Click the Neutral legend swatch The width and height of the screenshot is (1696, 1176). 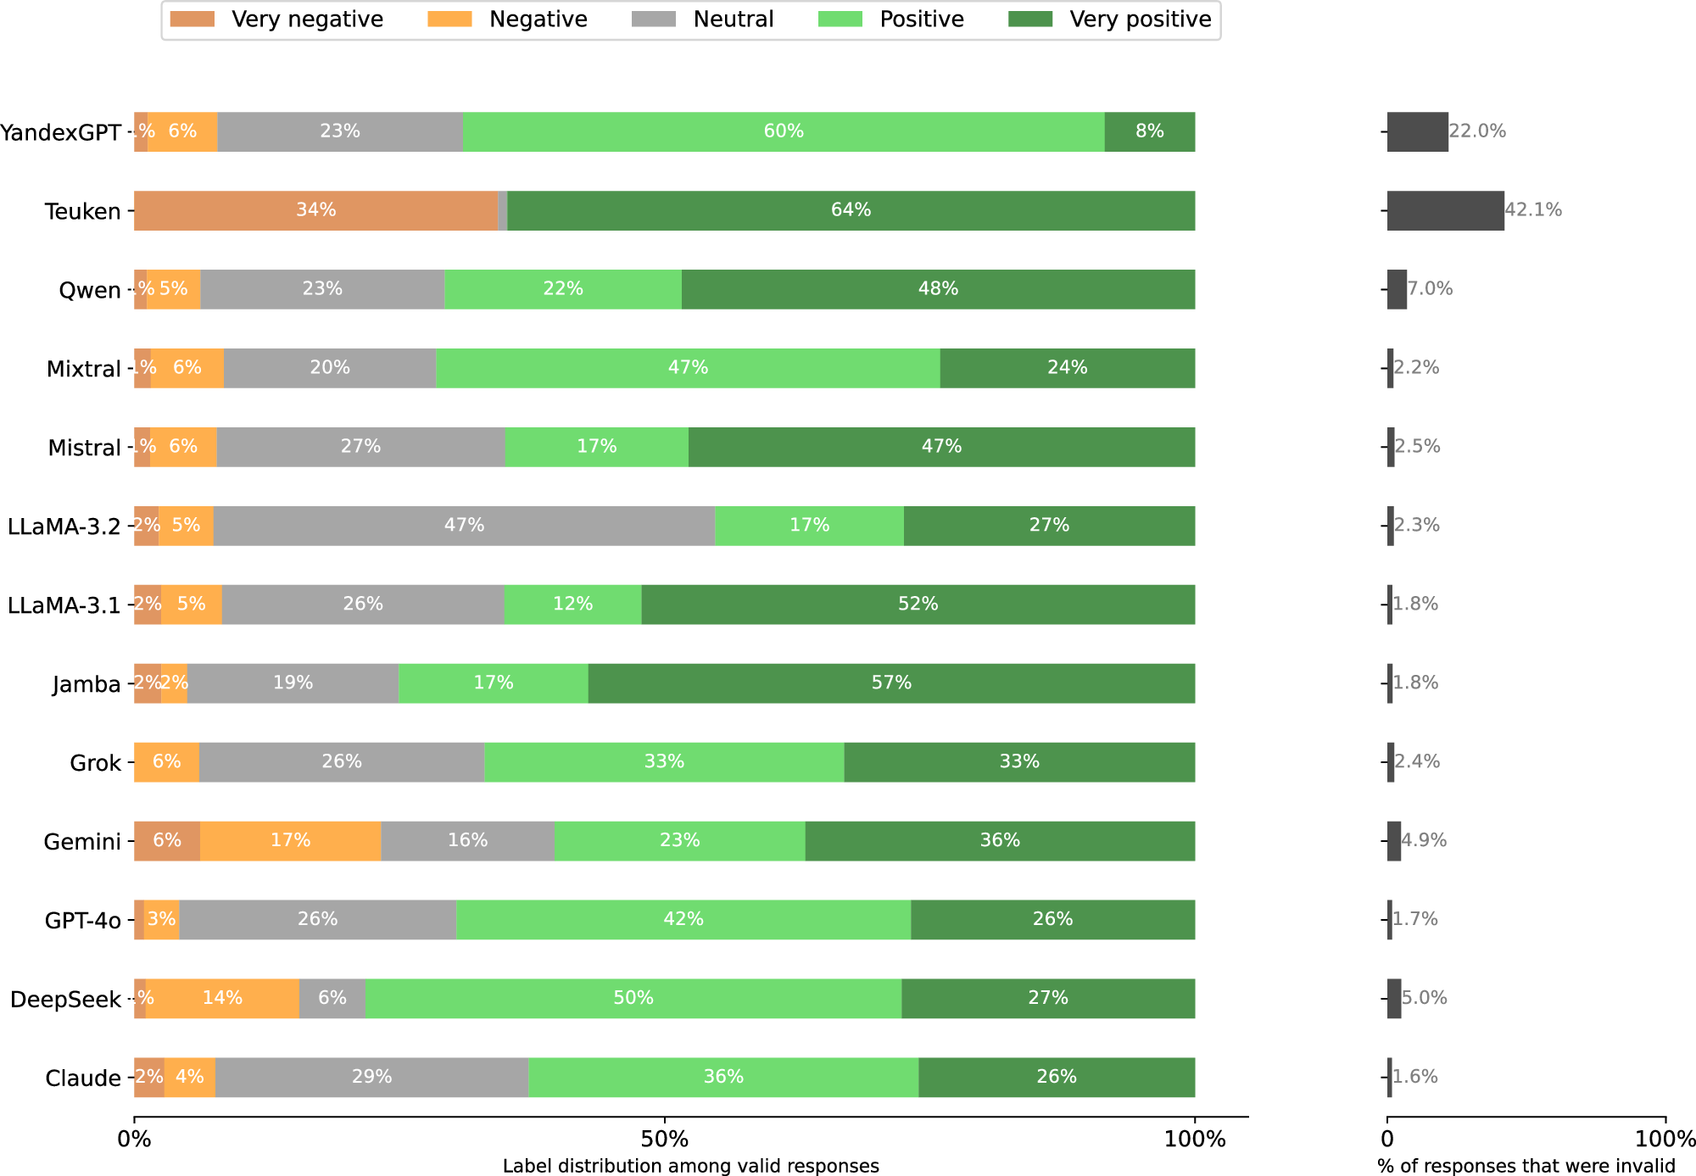point(654,20)
